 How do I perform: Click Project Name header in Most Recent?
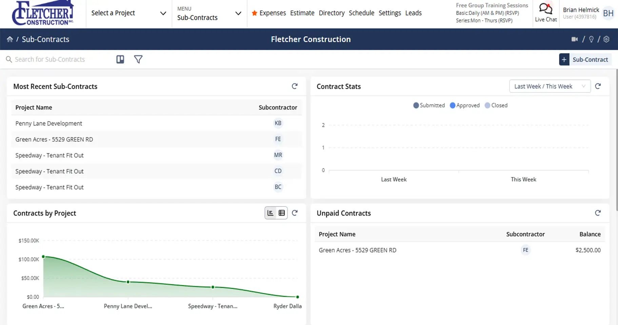(x=34, y=107)
